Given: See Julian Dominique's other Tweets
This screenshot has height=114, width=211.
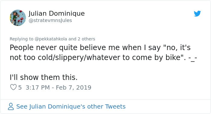Looking at the screenshot, I should [x=71, y=106].
